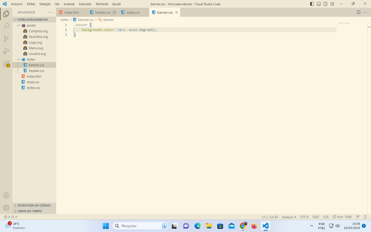
Task: Open Google Chrome from taskbar
Action: 243,226
